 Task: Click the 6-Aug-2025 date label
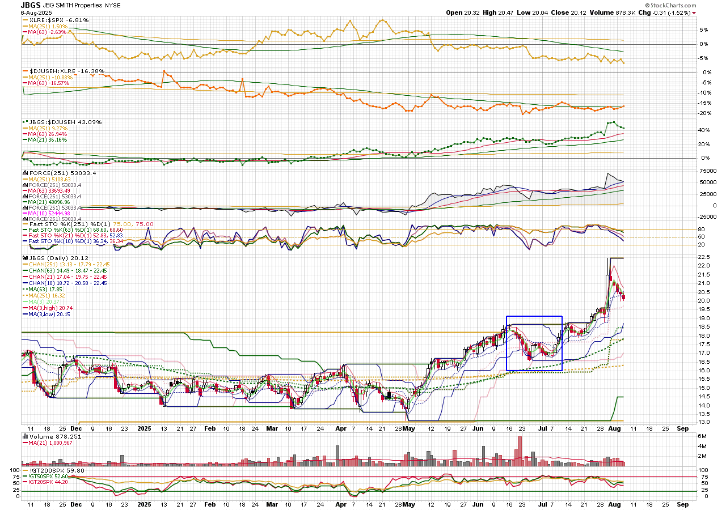click(36, 12)
